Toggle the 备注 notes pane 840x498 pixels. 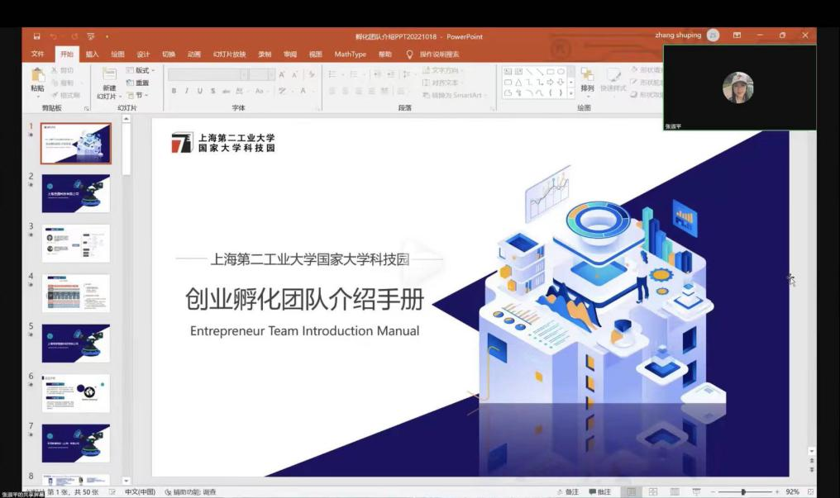pyautogui.click(x=568, y=491)
